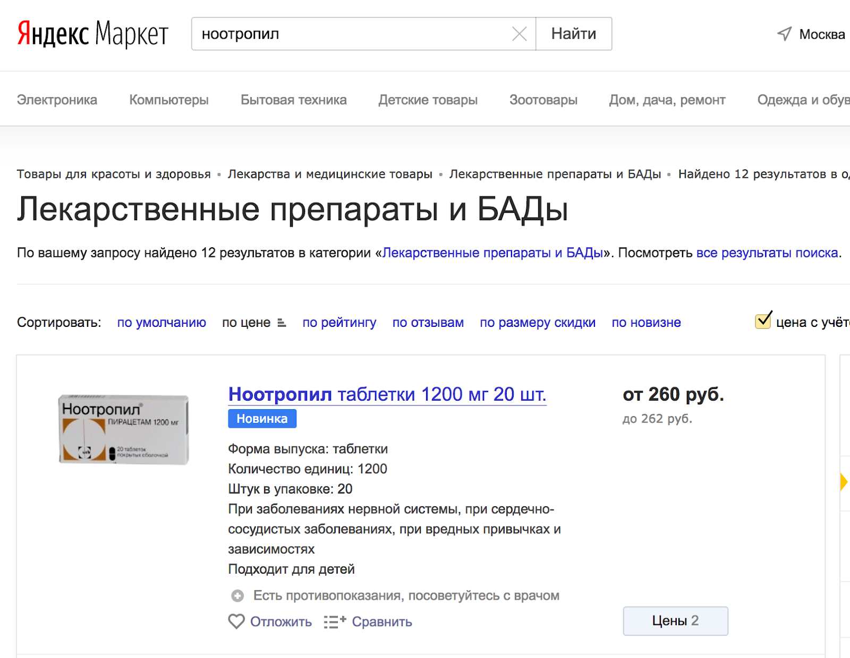
Task: Sort by по новизне
Action: [646, 323]
